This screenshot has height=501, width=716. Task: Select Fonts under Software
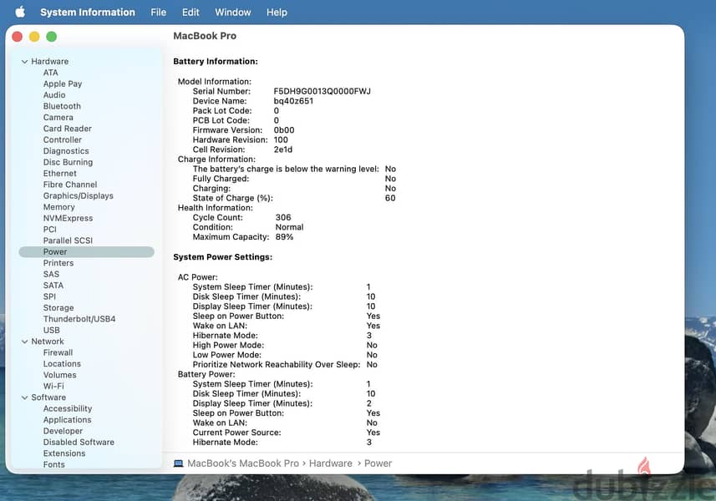tap(53, 464)
